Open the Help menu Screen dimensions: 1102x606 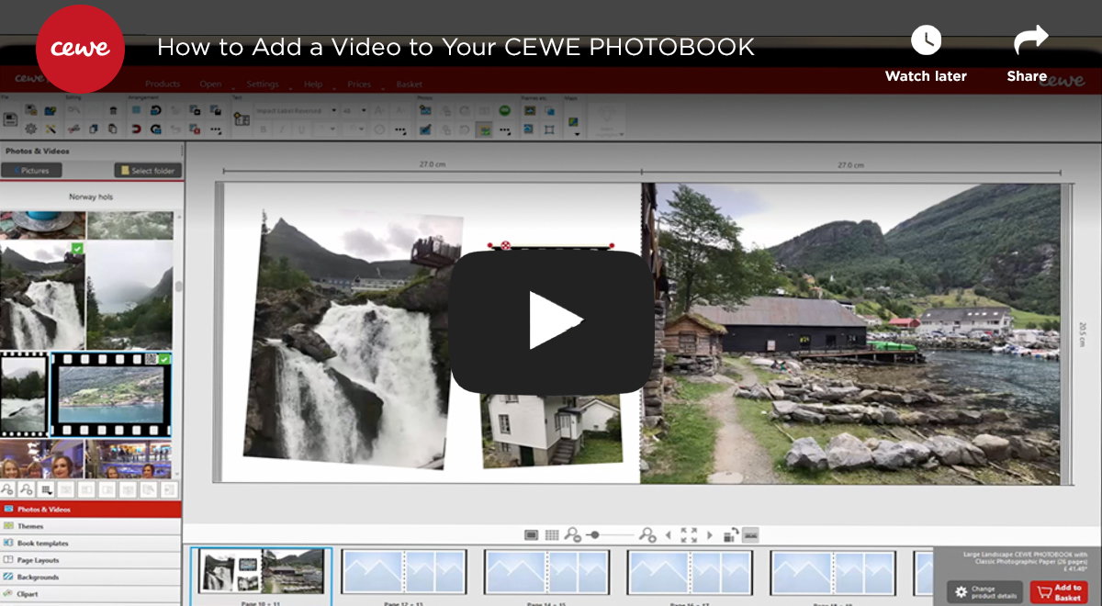point(313,84)
